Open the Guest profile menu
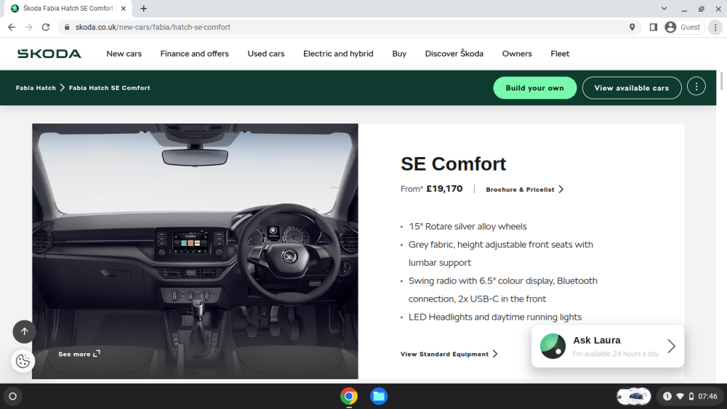The height and width of the screenshot is (409, 727). pyautogui.click(x=683, y=28)
